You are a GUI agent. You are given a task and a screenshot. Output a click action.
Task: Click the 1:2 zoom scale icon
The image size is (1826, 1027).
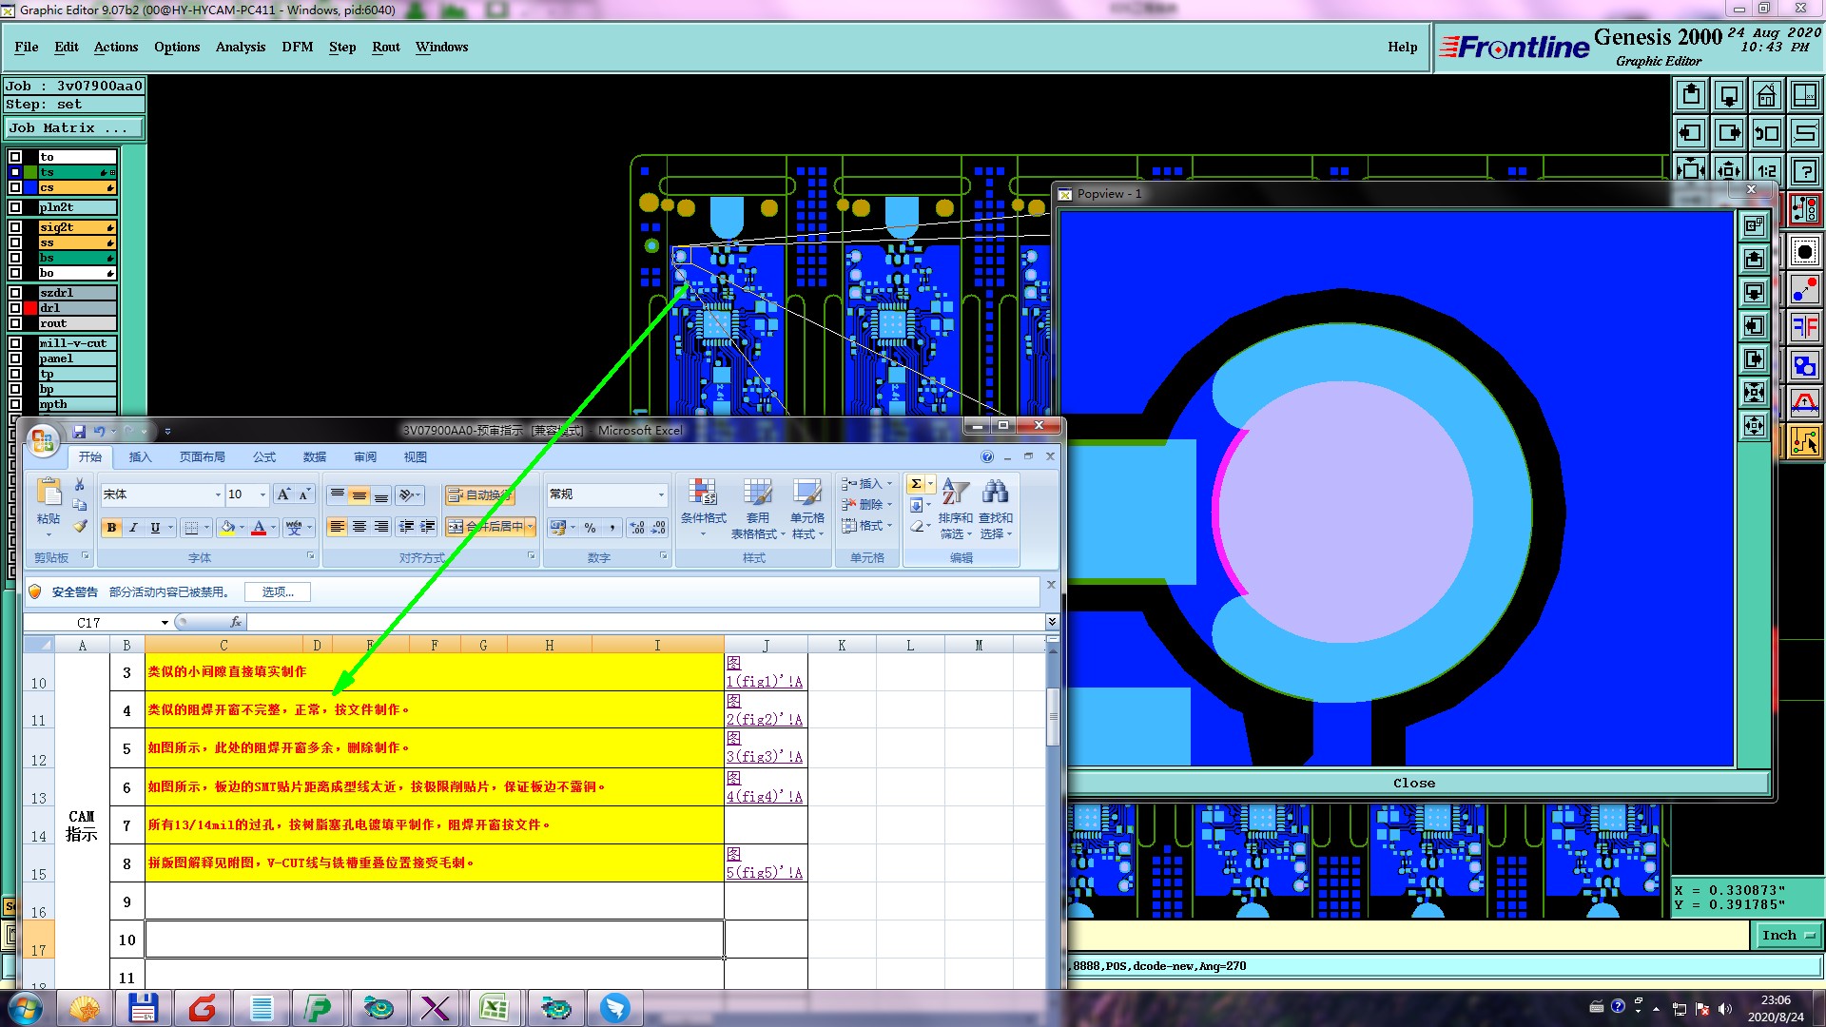(x=1766, y=171)
